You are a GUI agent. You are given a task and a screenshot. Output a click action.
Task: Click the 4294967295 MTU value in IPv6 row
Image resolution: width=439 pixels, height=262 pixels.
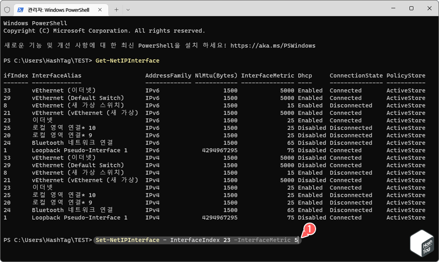point(220,150)
